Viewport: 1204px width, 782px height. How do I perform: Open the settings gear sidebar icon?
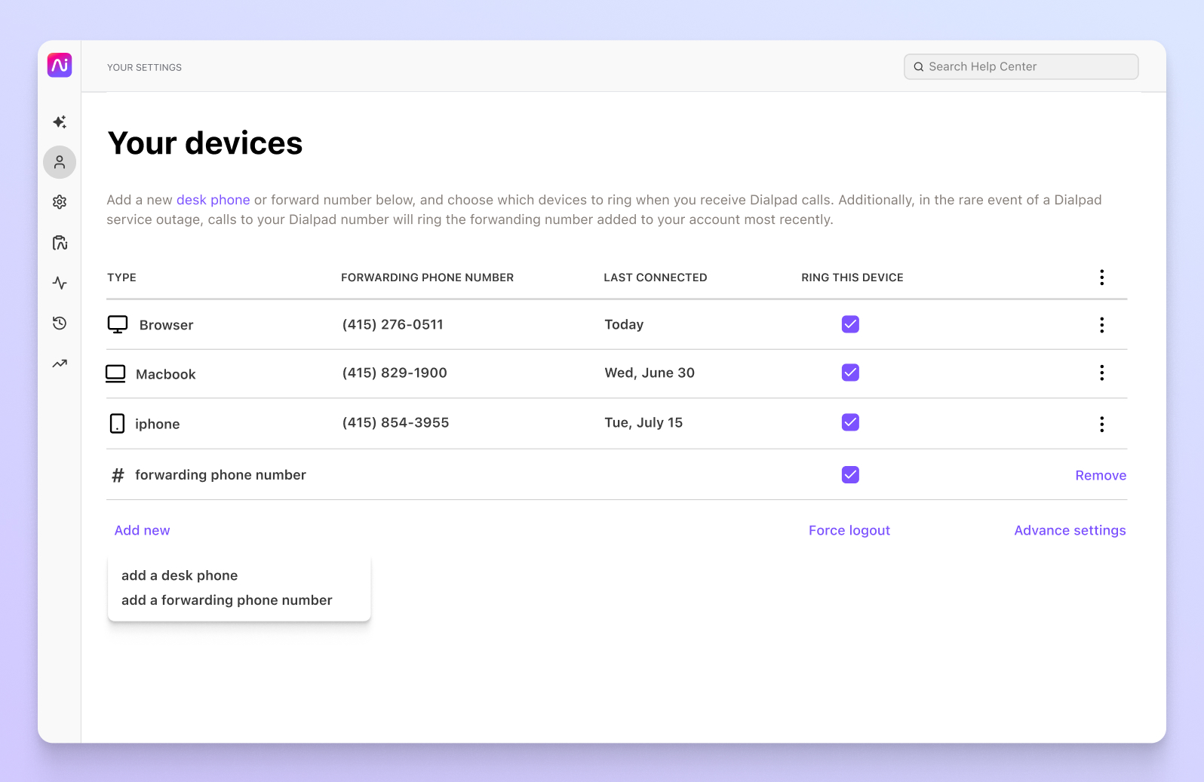[x=60, y=202]
